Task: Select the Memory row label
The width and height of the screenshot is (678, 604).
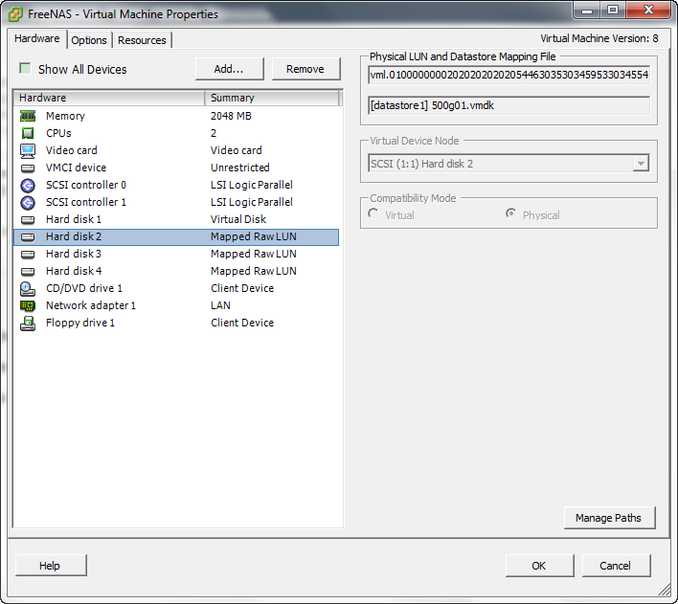Action: pos(65,116)
